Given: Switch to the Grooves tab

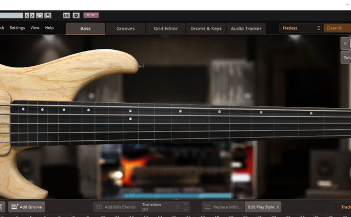Looking at the screenshot, I should tap(126, 28).
